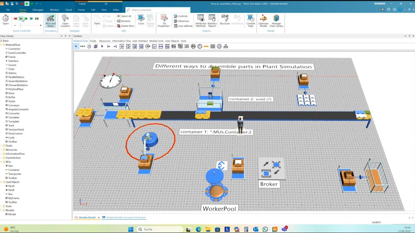The width and height of the screenshot is (415, 233).
Task: Click the Find a Command search box
Action: (x=158, y=10)
